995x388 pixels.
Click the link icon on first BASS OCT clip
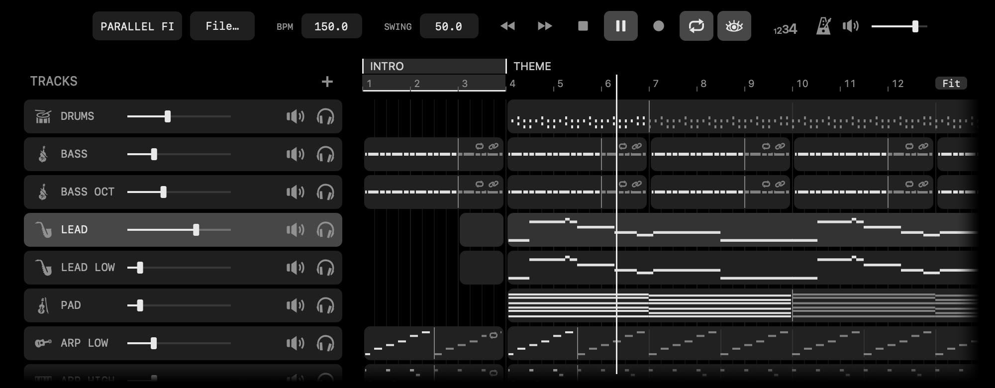pyautogui.click(x=494, y=184)
